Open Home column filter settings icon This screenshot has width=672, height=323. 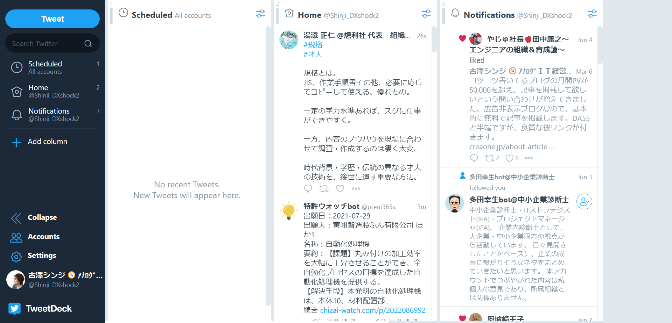pos(426,14)
